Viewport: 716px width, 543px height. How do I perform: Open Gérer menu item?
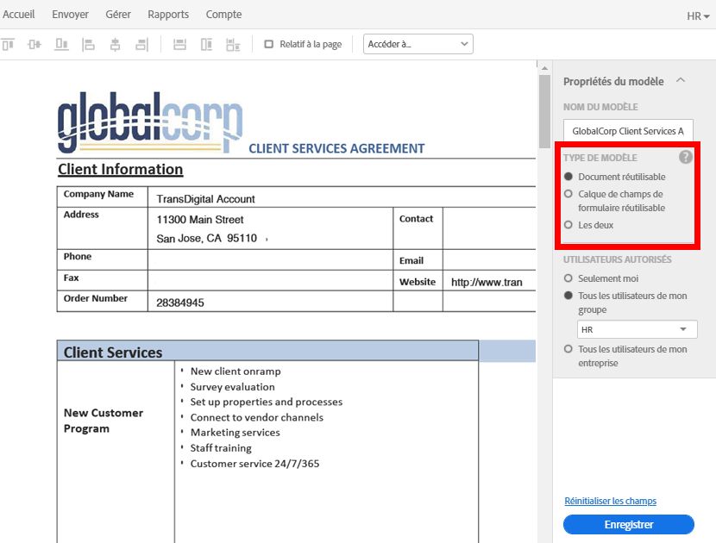(118, 15)
